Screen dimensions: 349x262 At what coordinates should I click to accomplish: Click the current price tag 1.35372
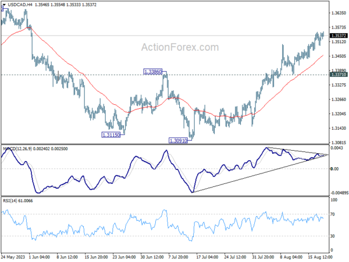click(339, 36)
